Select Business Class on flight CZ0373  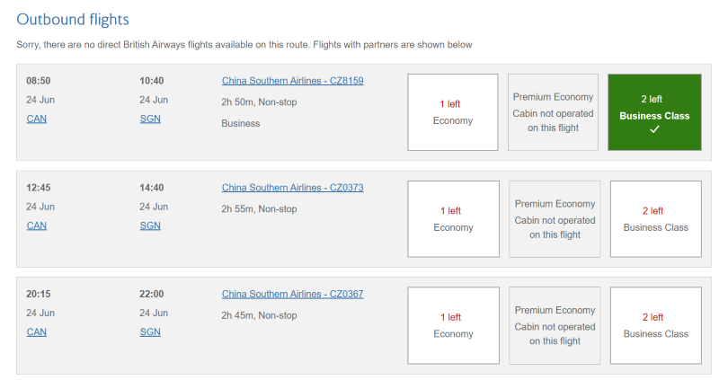click(655, 219)
